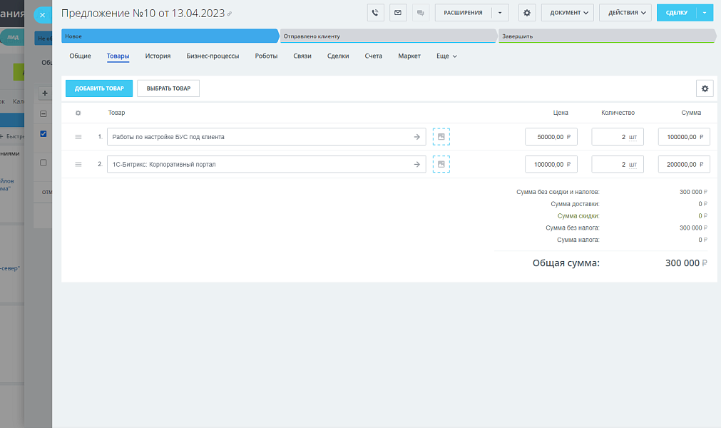Click product list settings gear at right
This screenshot has height=428, width=721.
click(705, 88)
